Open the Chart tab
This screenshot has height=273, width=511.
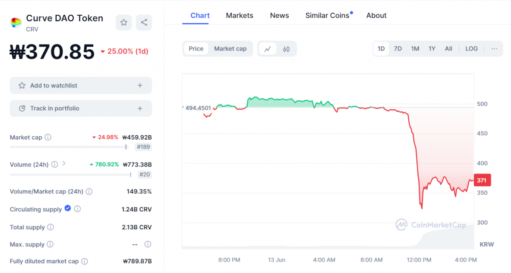200,16
